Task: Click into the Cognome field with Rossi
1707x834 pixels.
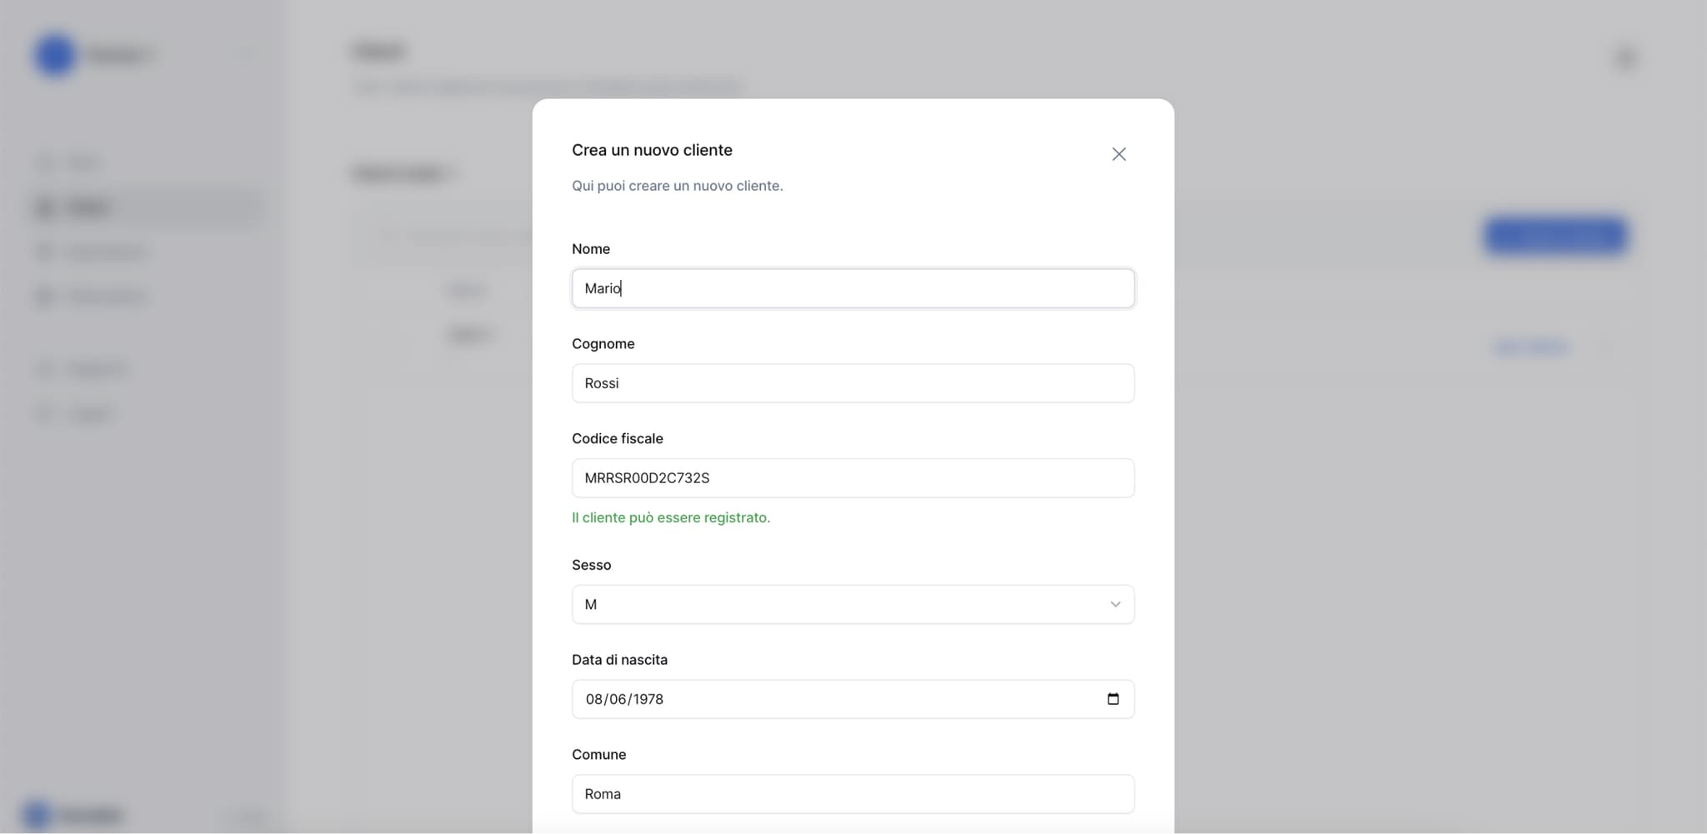Action: [x=852, y=383]
